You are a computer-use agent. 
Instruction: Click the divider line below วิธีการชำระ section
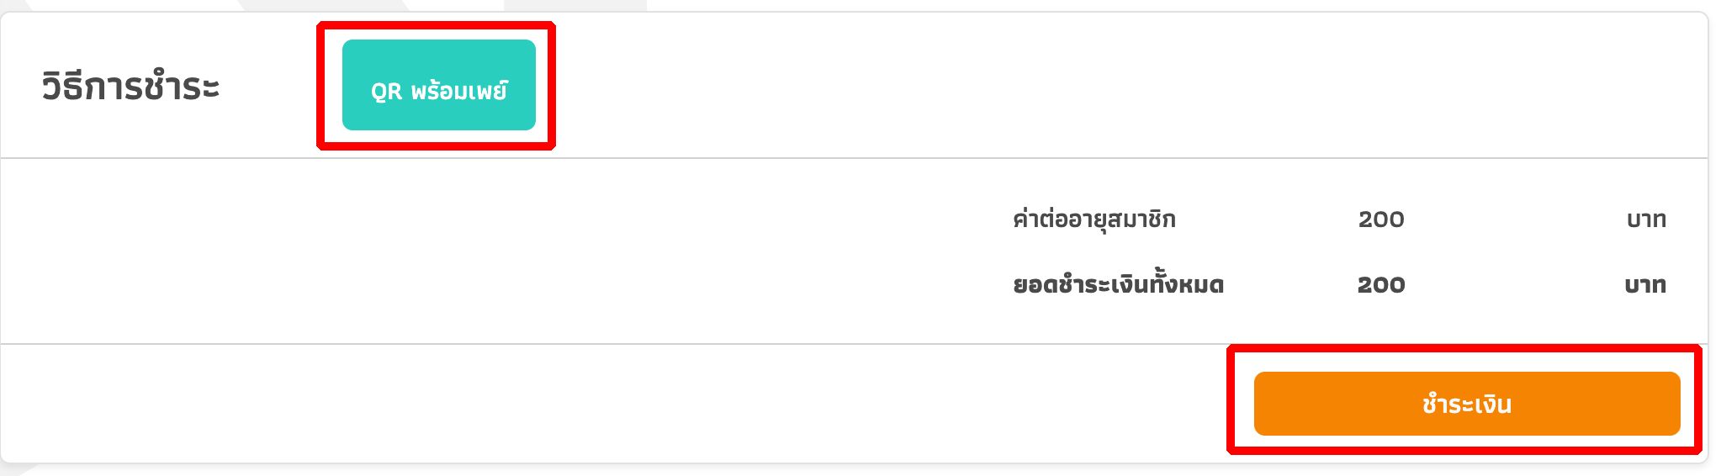854,157
